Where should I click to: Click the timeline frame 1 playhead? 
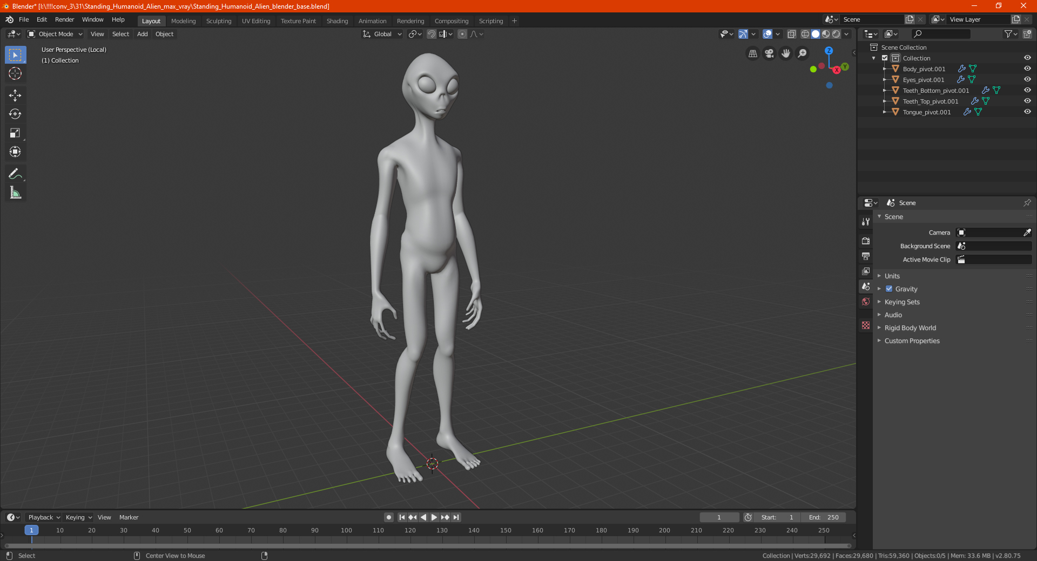pos(31,530)
